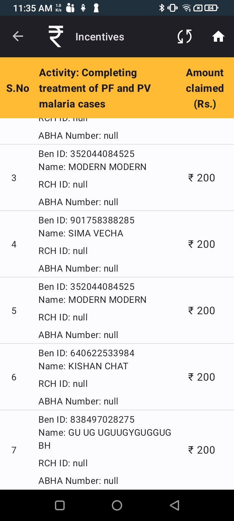The height and width of the screenshot is (521, 234).
Task: Tap the back arrow icon
Action: click(18, 36)
